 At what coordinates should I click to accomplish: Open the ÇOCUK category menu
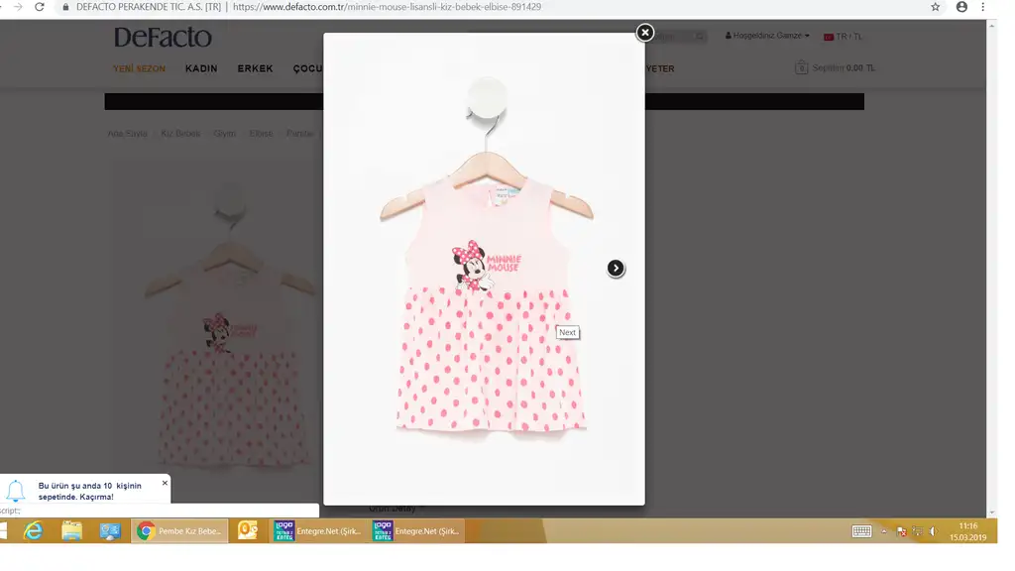click(307, 68)
